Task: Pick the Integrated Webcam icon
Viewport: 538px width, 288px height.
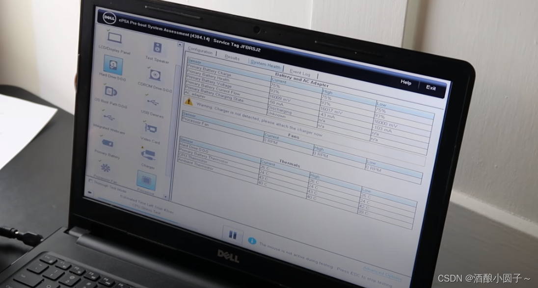Action: (109, 118)
